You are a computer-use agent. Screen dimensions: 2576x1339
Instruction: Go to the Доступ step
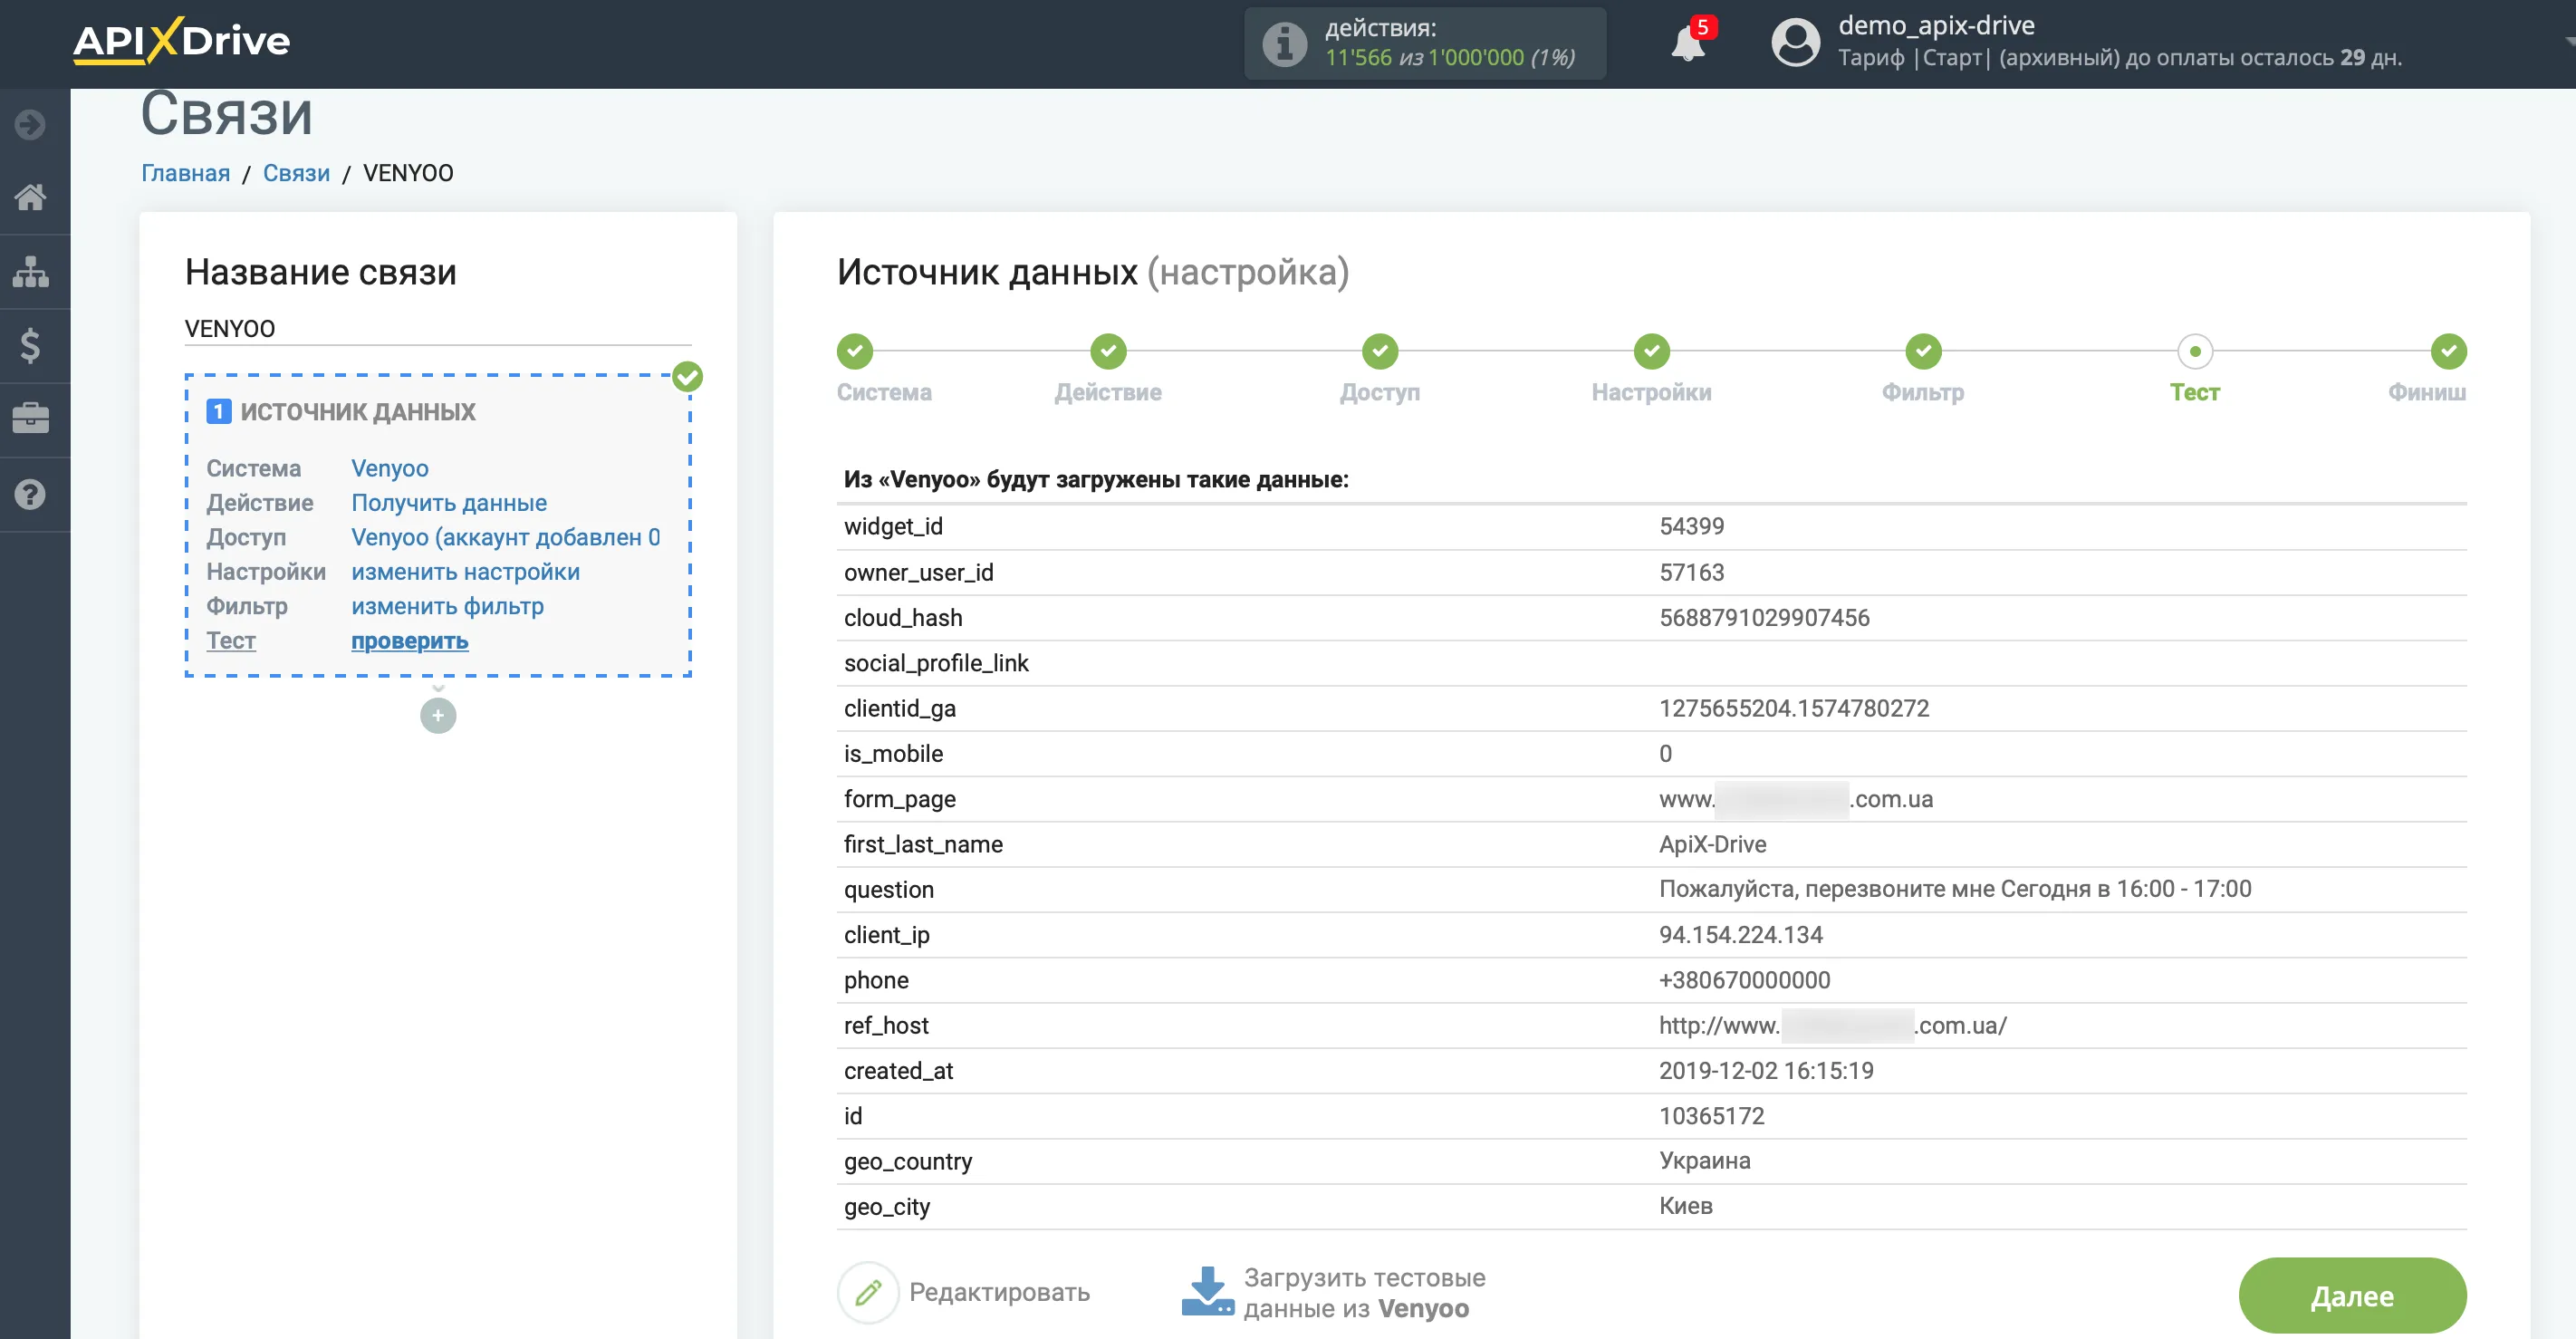[1380, 351]
